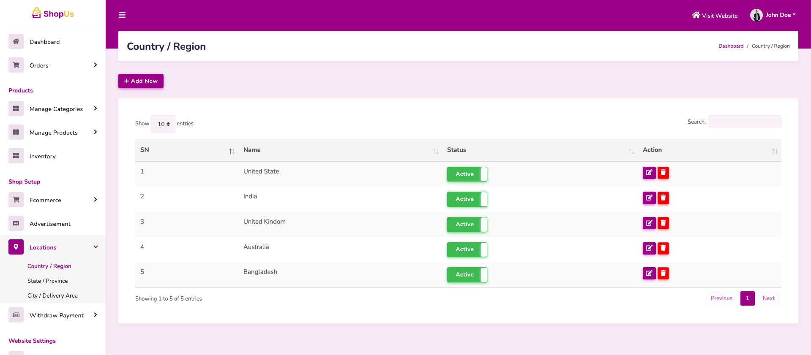This screenshot has height=355, width=811.
Task: Open John Doe user profile dropdown
Action: pos(773,15)
